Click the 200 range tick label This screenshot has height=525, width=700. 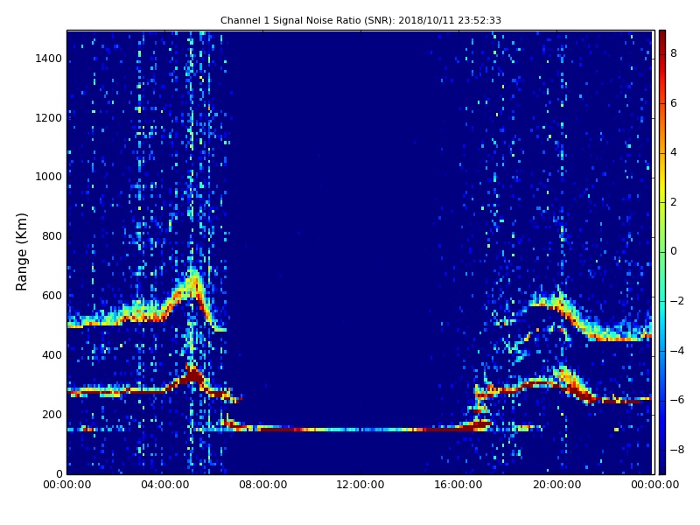[52, 414]
